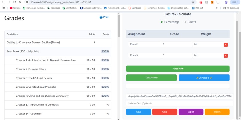
Task: Open the Nick McComb LinkedIn bookmark
Action: tap(115, 8)
